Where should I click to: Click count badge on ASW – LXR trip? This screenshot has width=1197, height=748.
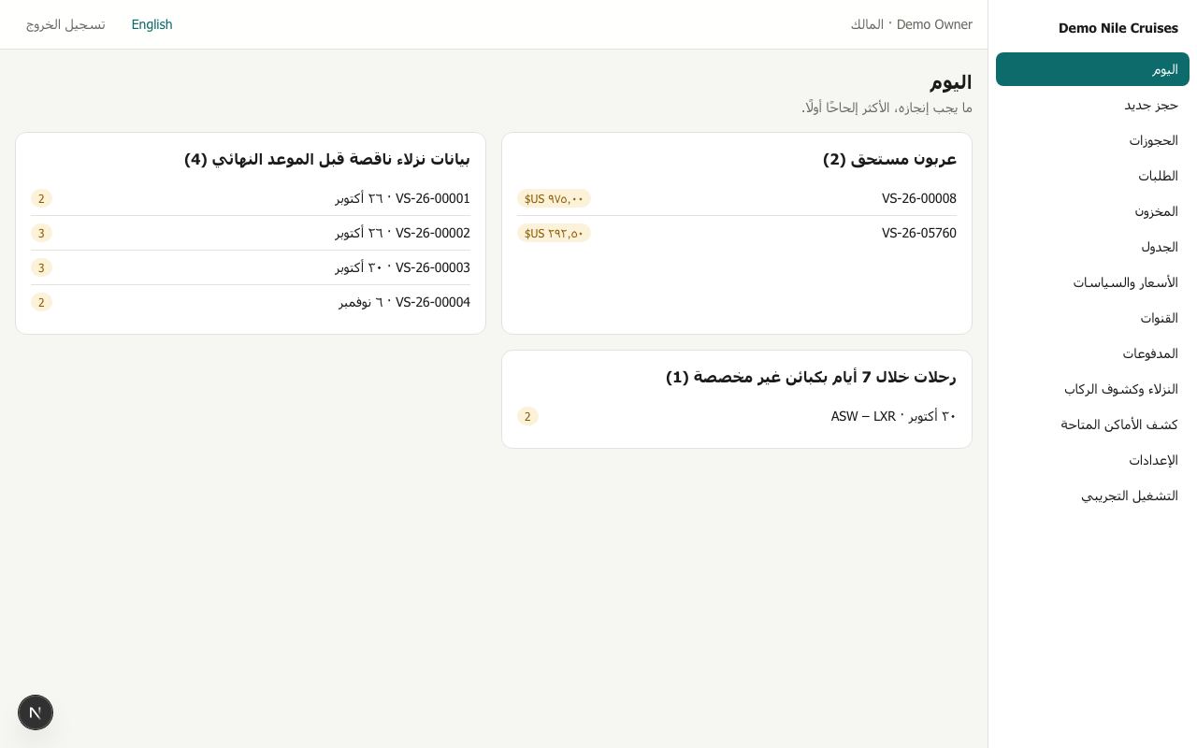click(527, 416)
